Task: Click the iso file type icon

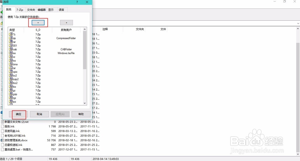Action: [11, 53]
